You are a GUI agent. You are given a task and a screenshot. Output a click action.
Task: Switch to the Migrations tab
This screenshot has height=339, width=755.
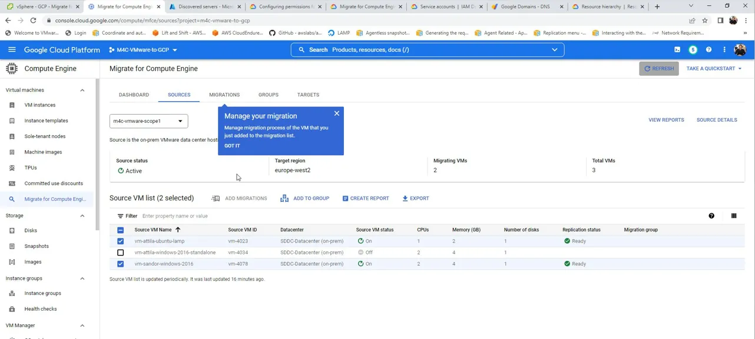224,95
